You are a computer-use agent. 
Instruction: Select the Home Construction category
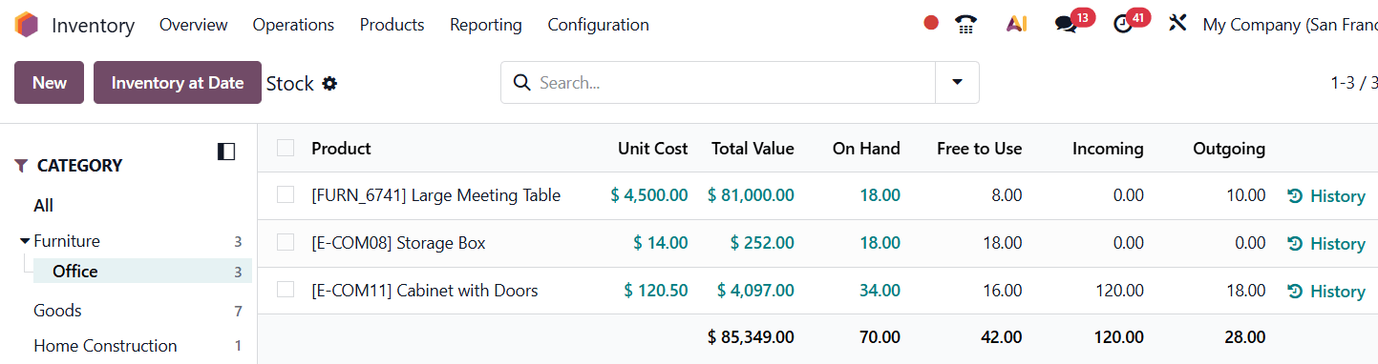tap(105, 346)
